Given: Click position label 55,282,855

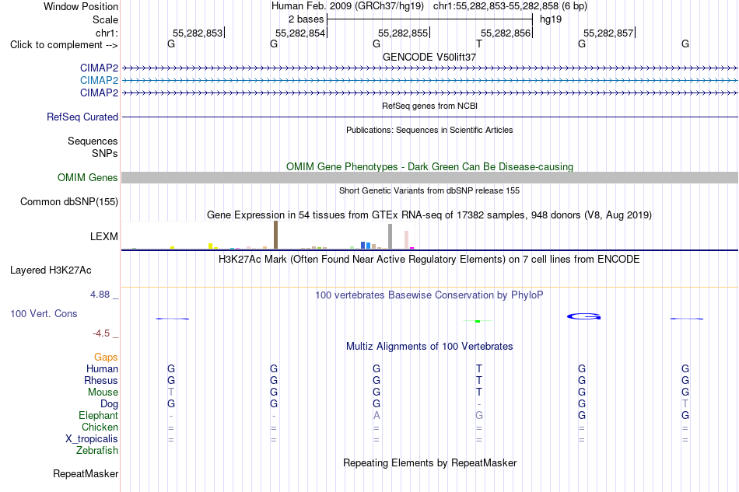Looking at the screenshot, I should 403,33.
